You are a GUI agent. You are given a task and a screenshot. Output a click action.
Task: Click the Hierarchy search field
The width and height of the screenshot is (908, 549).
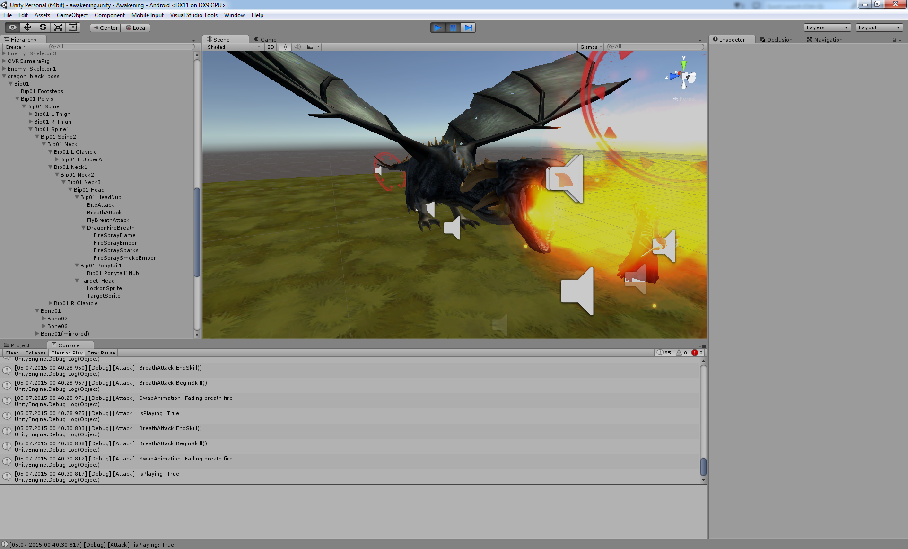tap(123, 47)
